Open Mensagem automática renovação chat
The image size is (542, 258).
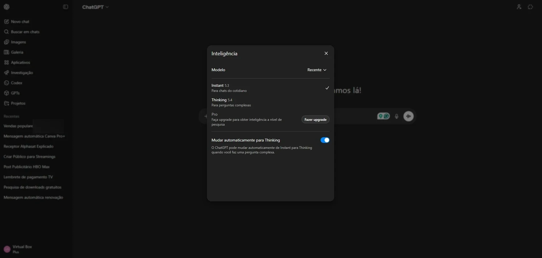(33, 197)
